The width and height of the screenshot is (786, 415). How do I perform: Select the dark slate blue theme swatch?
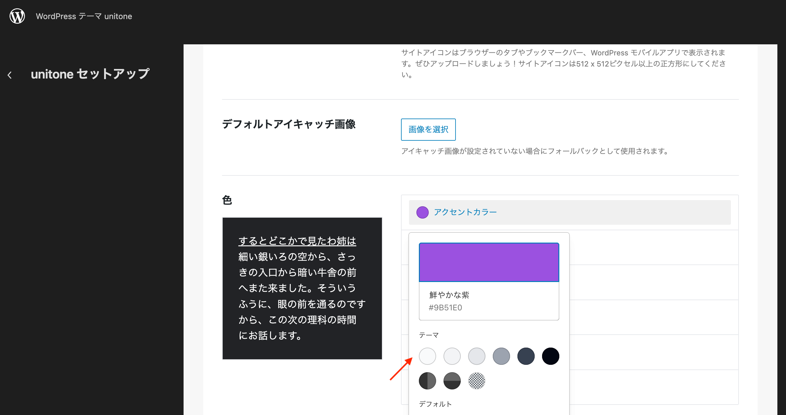click(526, 356)
